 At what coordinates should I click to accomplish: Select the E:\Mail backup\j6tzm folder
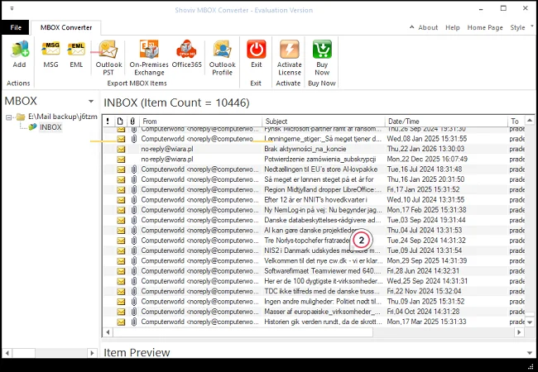[63, 117]
